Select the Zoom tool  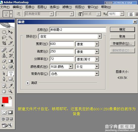[11, 91]
